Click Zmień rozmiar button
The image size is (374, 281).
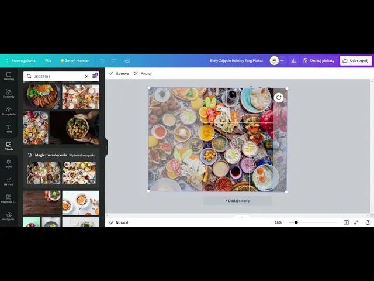[75, 61]
